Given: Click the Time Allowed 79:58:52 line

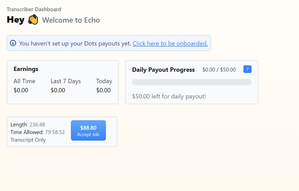Looking at the screenshot, I should (38, 132).
